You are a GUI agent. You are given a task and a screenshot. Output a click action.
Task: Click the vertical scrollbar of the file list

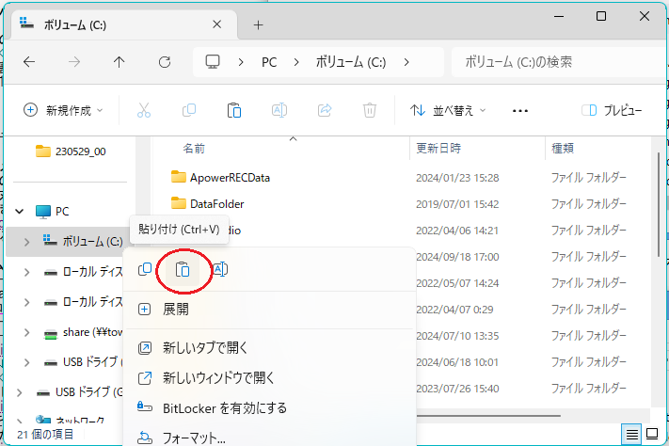(x=660, y=205)
